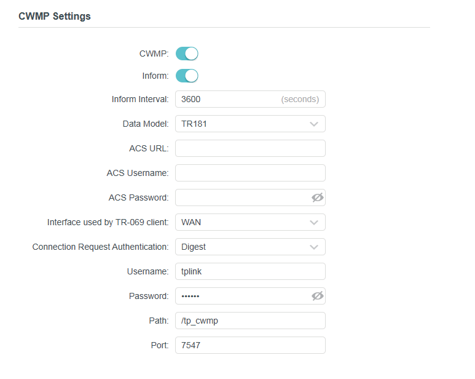475x379 pixels.
Task: Show ACS Password using the eye icon
Action: [x=318, y=197]
